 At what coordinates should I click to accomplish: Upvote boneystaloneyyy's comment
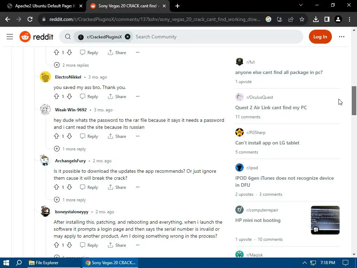click(x=56, y=245)
